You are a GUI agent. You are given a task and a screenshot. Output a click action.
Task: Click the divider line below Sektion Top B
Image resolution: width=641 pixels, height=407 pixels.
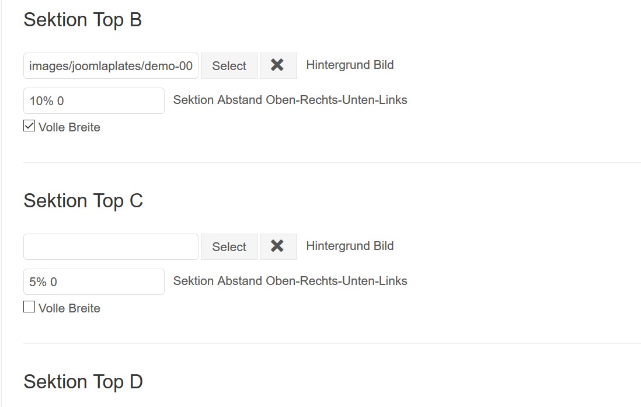tap(332, 162)
